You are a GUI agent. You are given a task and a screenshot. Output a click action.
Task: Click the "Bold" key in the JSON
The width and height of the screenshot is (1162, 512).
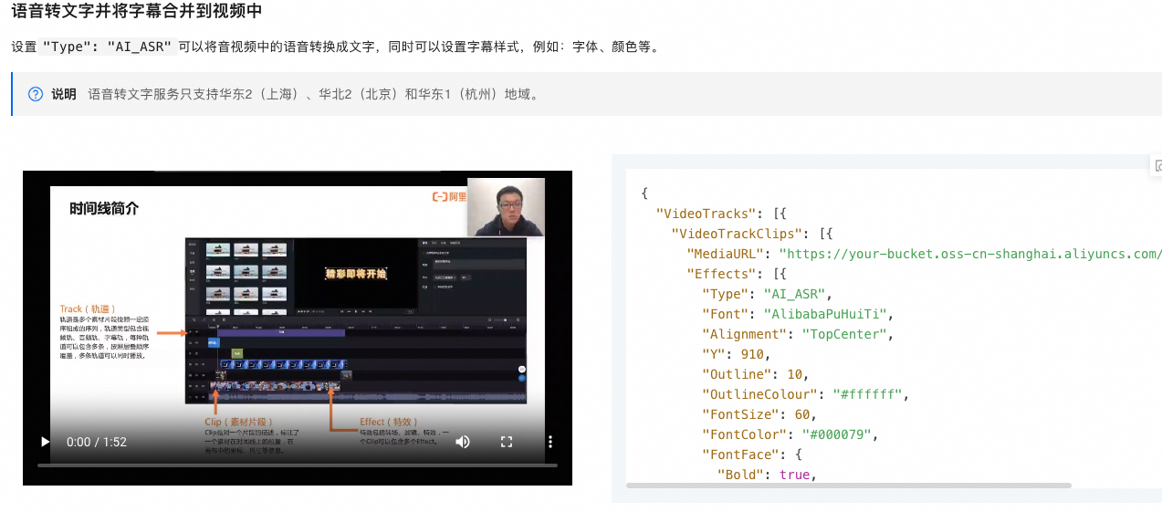[x=740, y=475]
